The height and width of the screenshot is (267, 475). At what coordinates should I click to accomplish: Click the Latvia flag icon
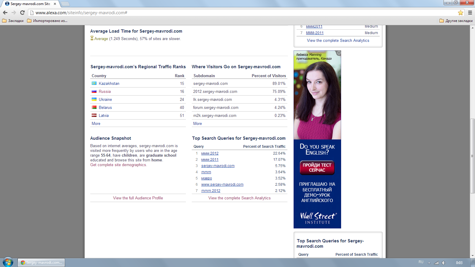[x=94, y=115]
